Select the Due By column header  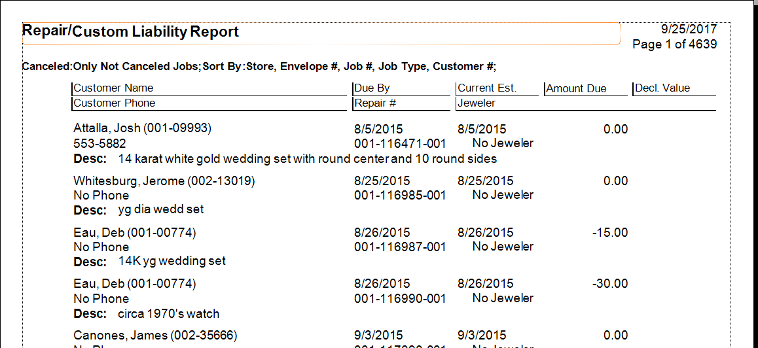372,88
